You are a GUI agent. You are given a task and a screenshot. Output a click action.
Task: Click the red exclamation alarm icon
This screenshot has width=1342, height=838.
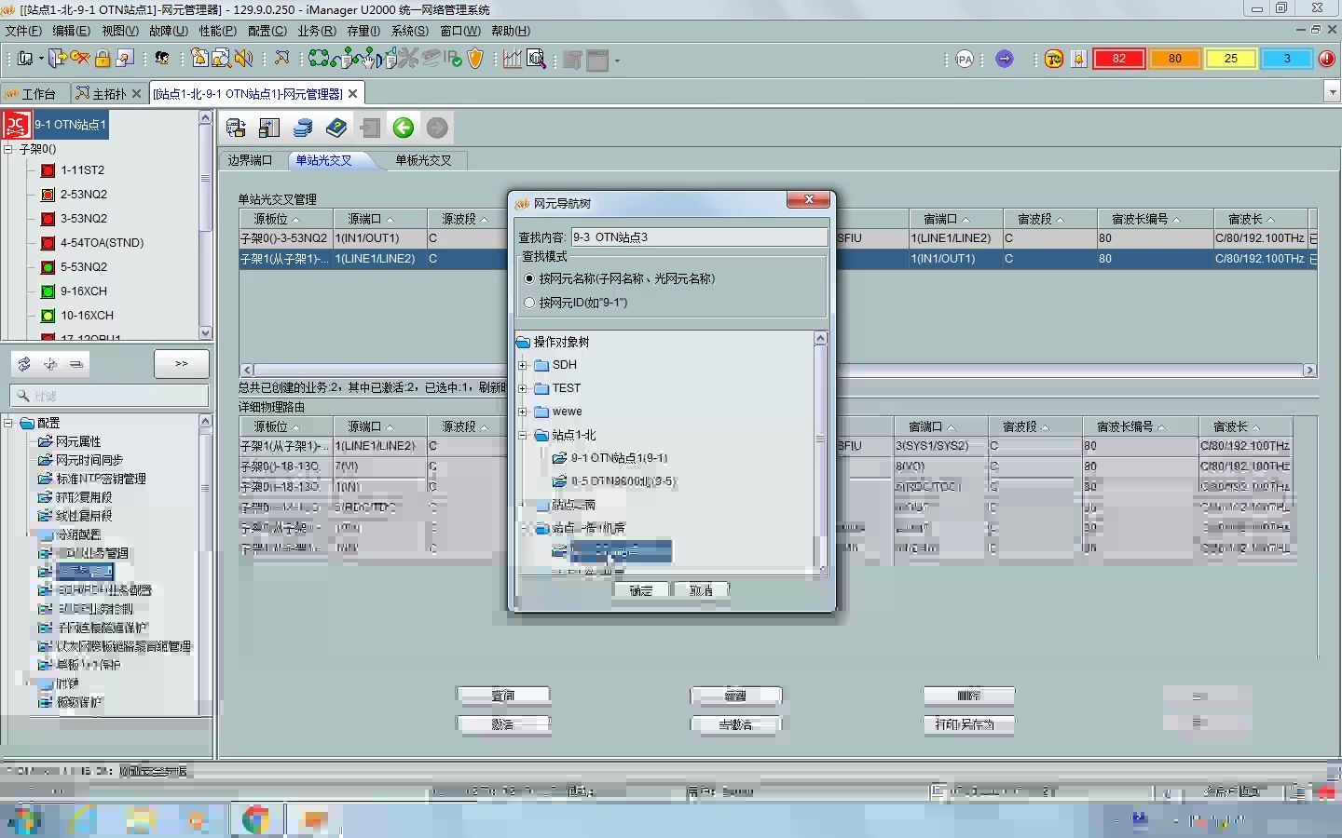point(1327,59)
